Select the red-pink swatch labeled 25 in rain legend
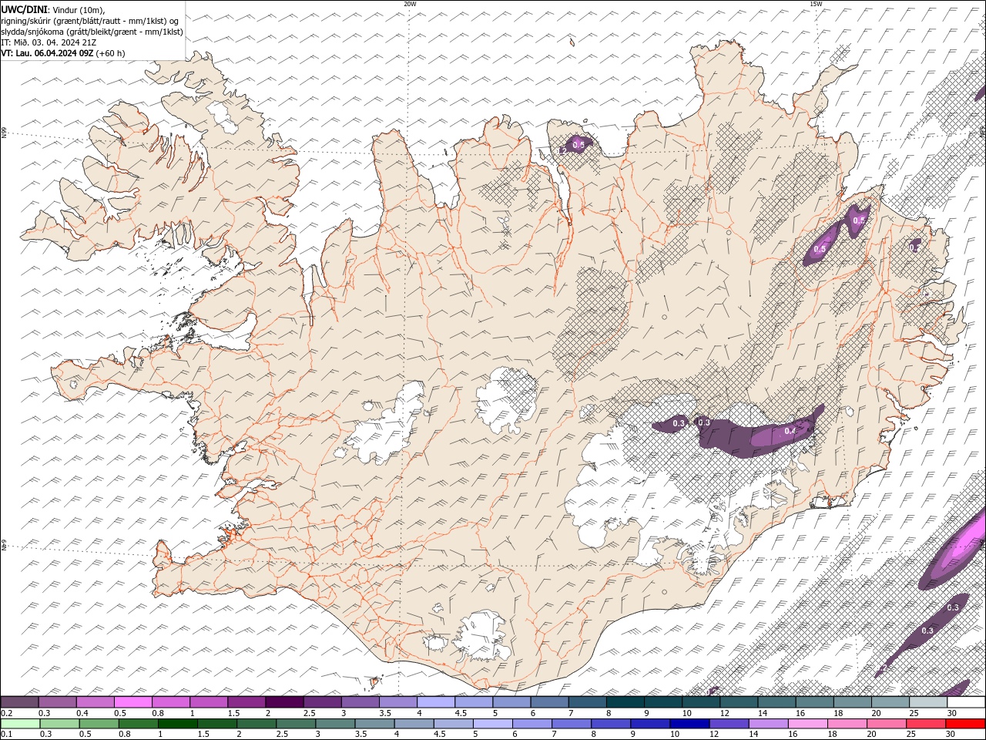 tap(924, 724)
